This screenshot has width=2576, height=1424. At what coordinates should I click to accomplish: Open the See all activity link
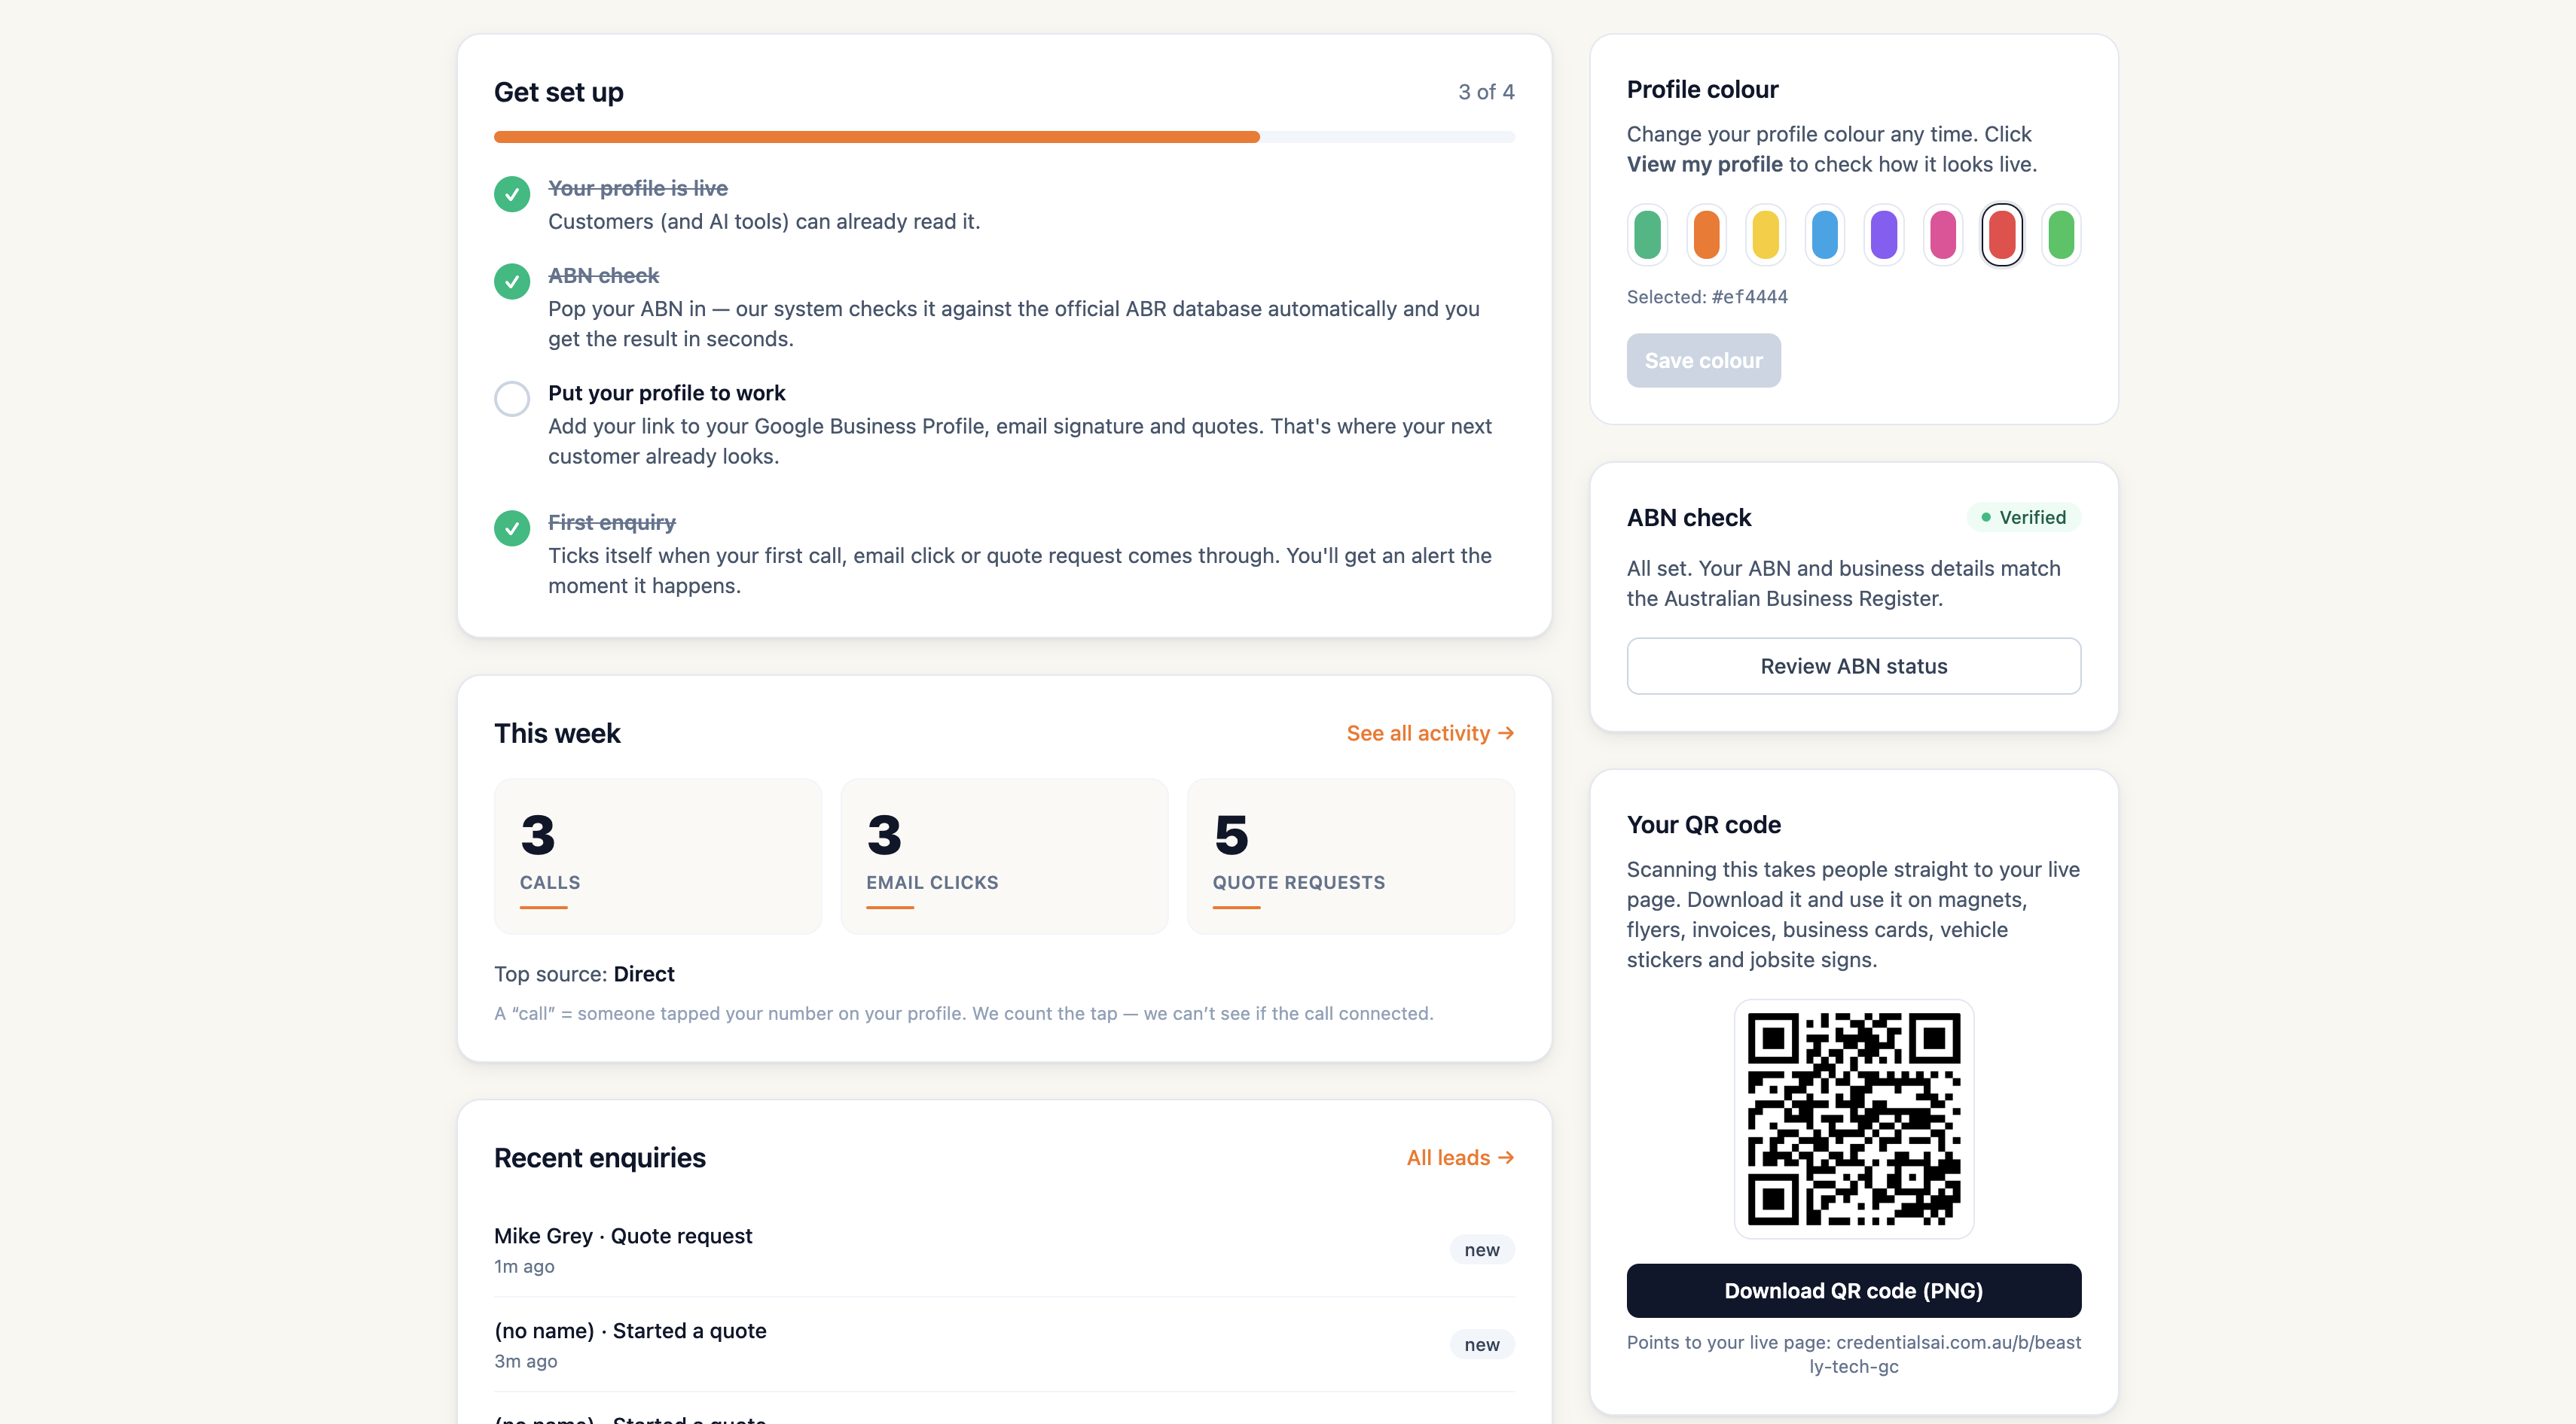click(x=1430, y=734)
